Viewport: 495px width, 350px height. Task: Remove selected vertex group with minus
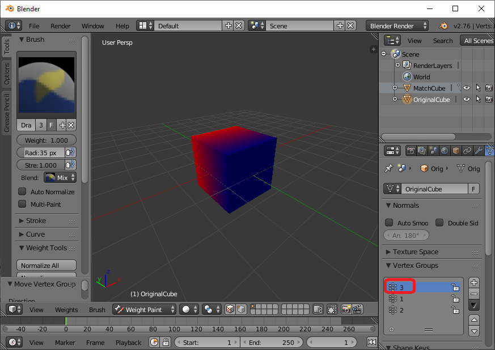[474, 294]
